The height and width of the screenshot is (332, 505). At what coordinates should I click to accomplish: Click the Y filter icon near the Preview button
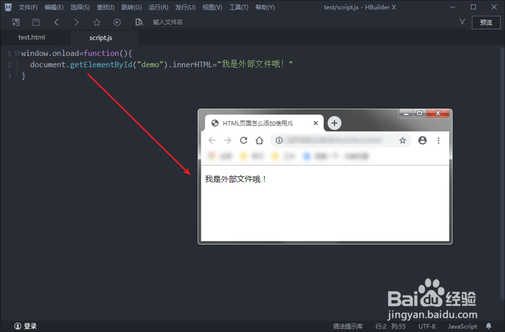[463, 22]
